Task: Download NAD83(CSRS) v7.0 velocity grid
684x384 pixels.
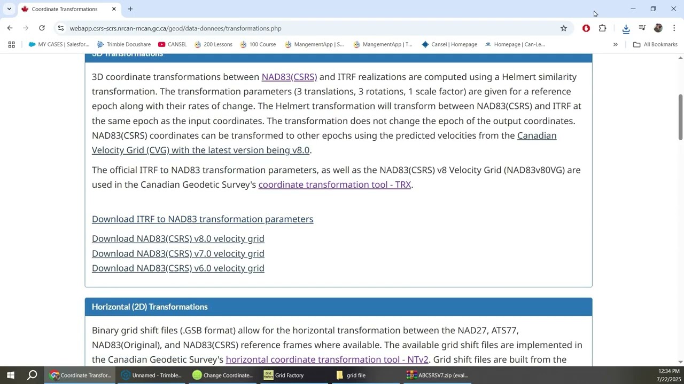Action: coord(178,253)
